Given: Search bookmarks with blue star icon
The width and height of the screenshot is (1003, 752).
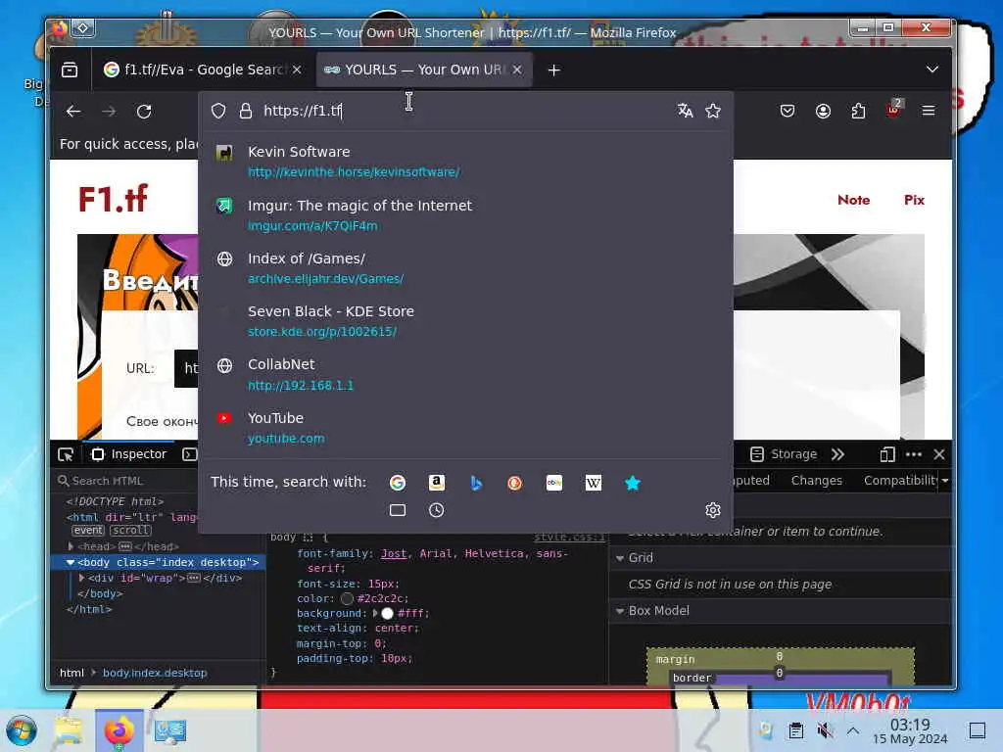Looking at the screenshot, I should coord(632,483).
